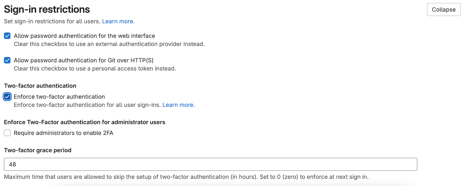
Task: Click the Require administrators to enable 2FA label
Action: tap(63, 133)
